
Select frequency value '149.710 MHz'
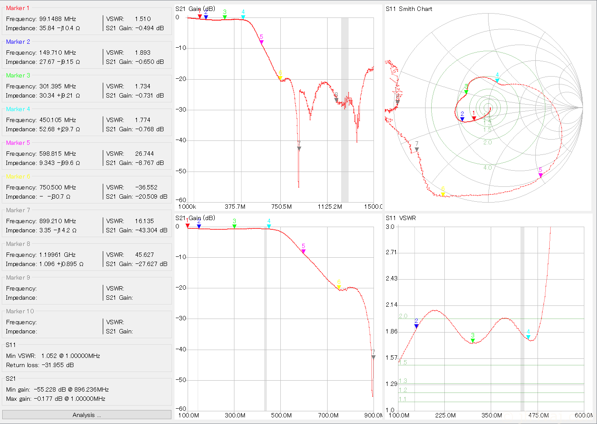click(x=58, y=53)
